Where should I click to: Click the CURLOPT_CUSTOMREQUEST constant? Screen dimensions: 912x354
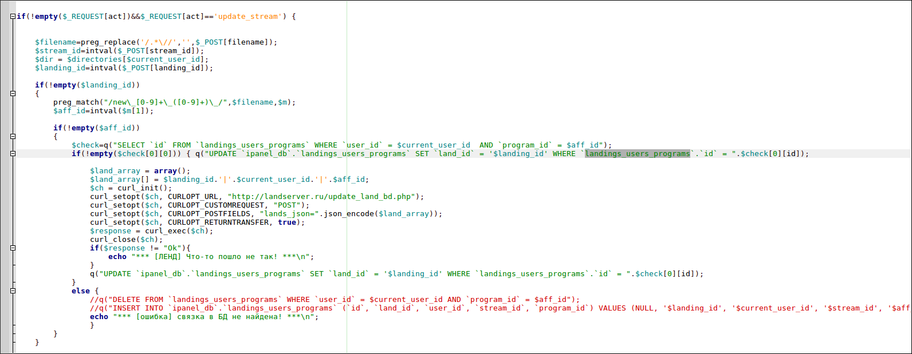tap(216, 205)
